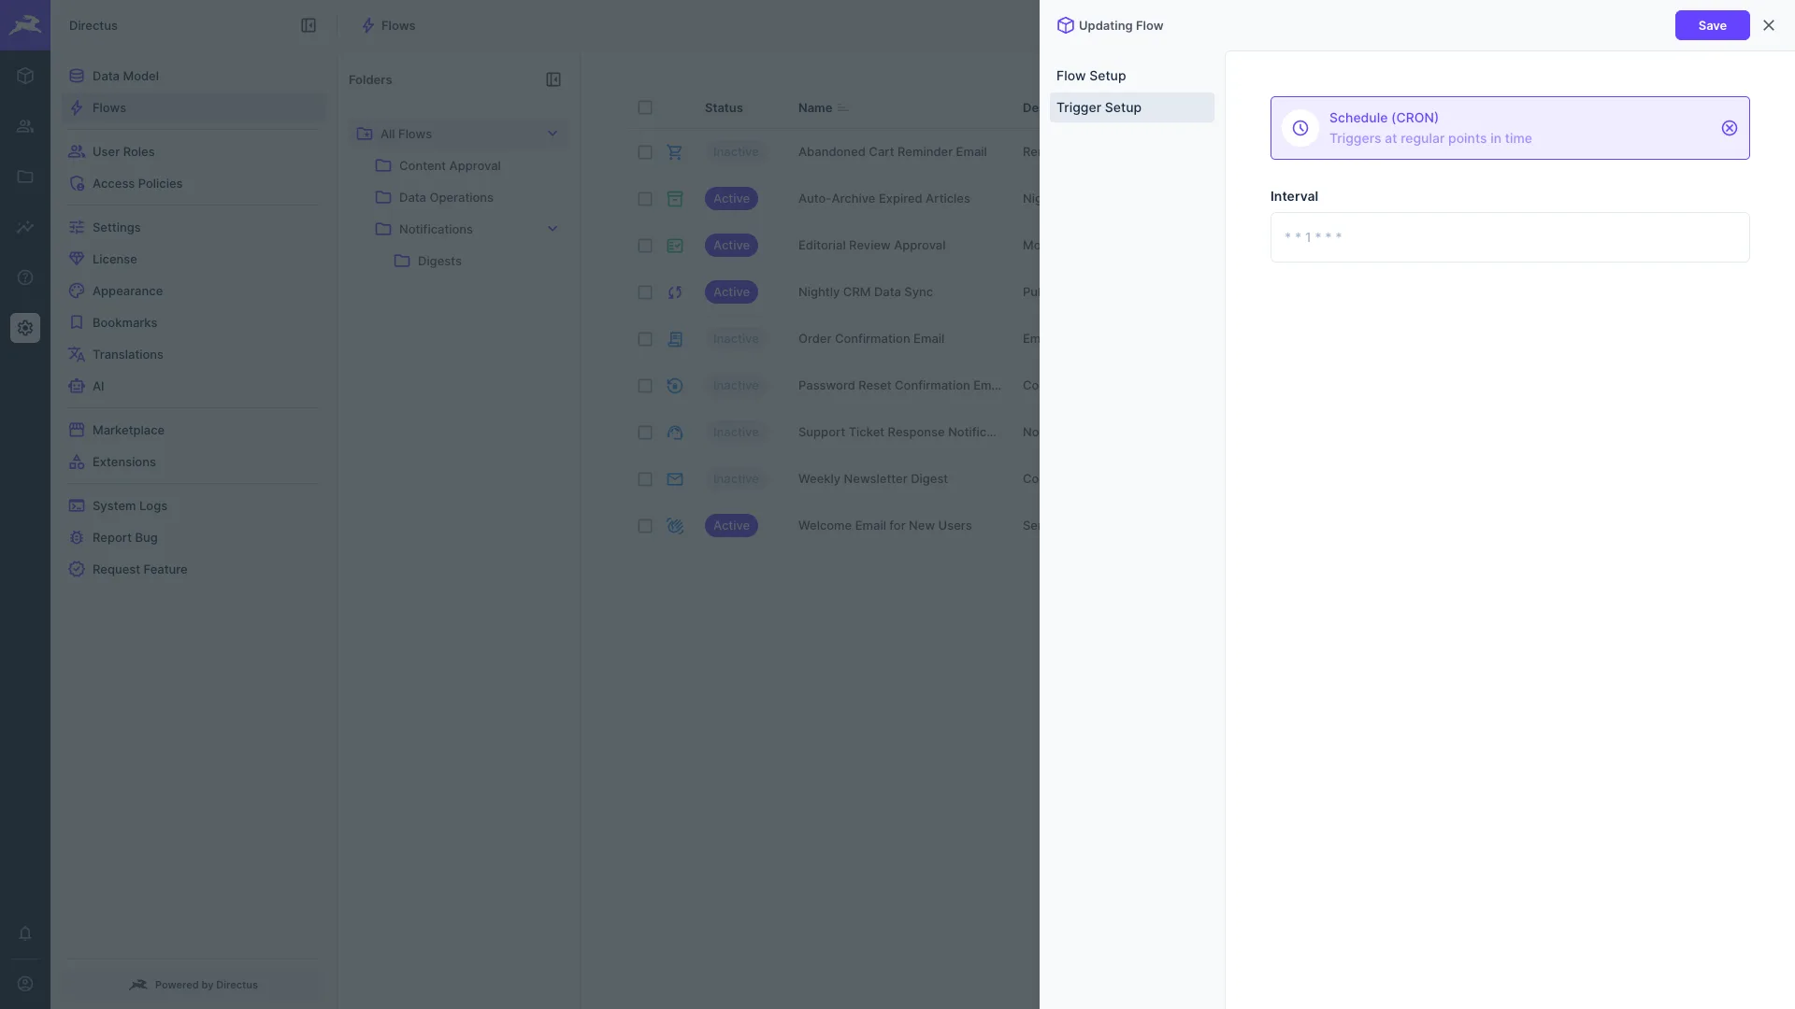Save the updated flow
This screenshot has height=1009, width=1795.
click(x=1712, y=25)
